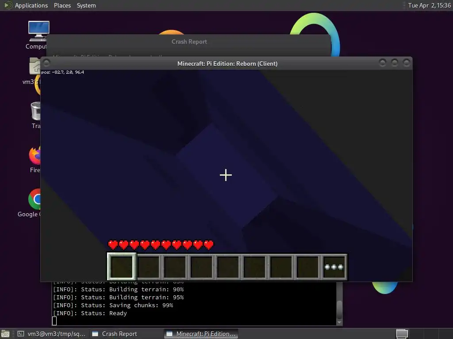
Task: Open the Places menu
Action: pyautogui.click(x=62, y=5)
